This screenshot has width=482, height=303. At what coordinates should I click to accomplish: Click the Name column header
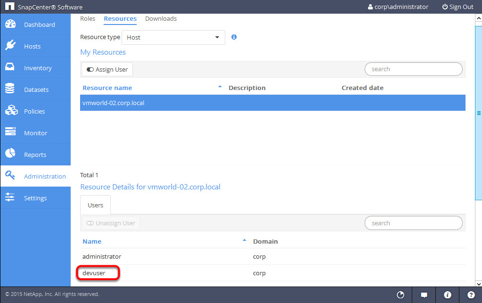(x=92, y=242)
